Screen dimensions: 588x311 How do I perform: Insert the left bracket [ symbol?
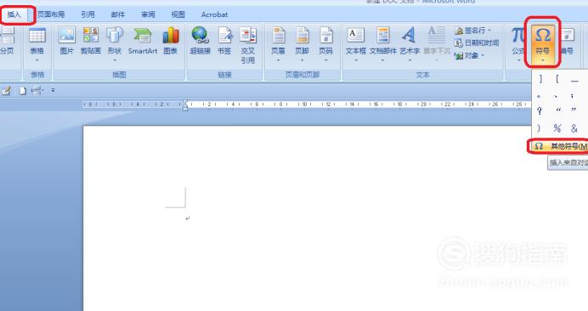(x=557, y=79)
